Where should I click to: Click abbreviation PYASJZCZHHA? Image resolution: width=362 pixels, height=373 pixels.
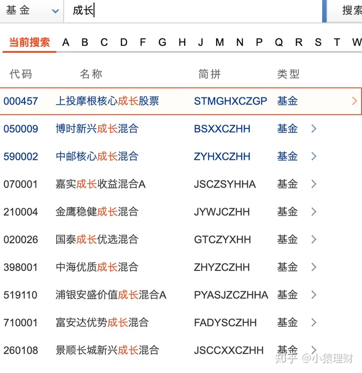[x=231, y=295]
